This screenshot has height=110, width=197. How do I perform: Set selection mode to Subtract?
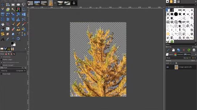[x=11, y=54]
